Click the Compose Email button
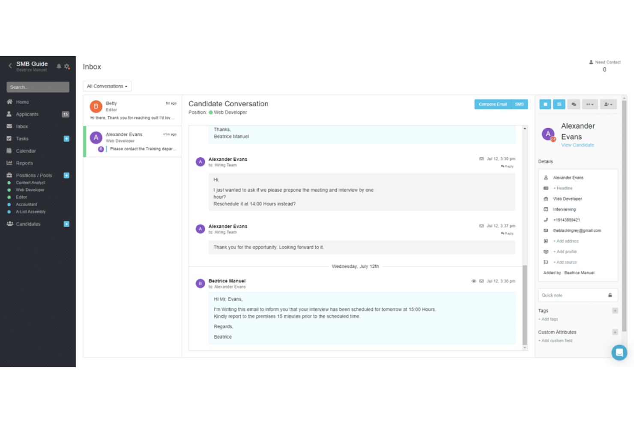Image resolution: width=634 pixels, height=423 pixels. coord(493,104)
